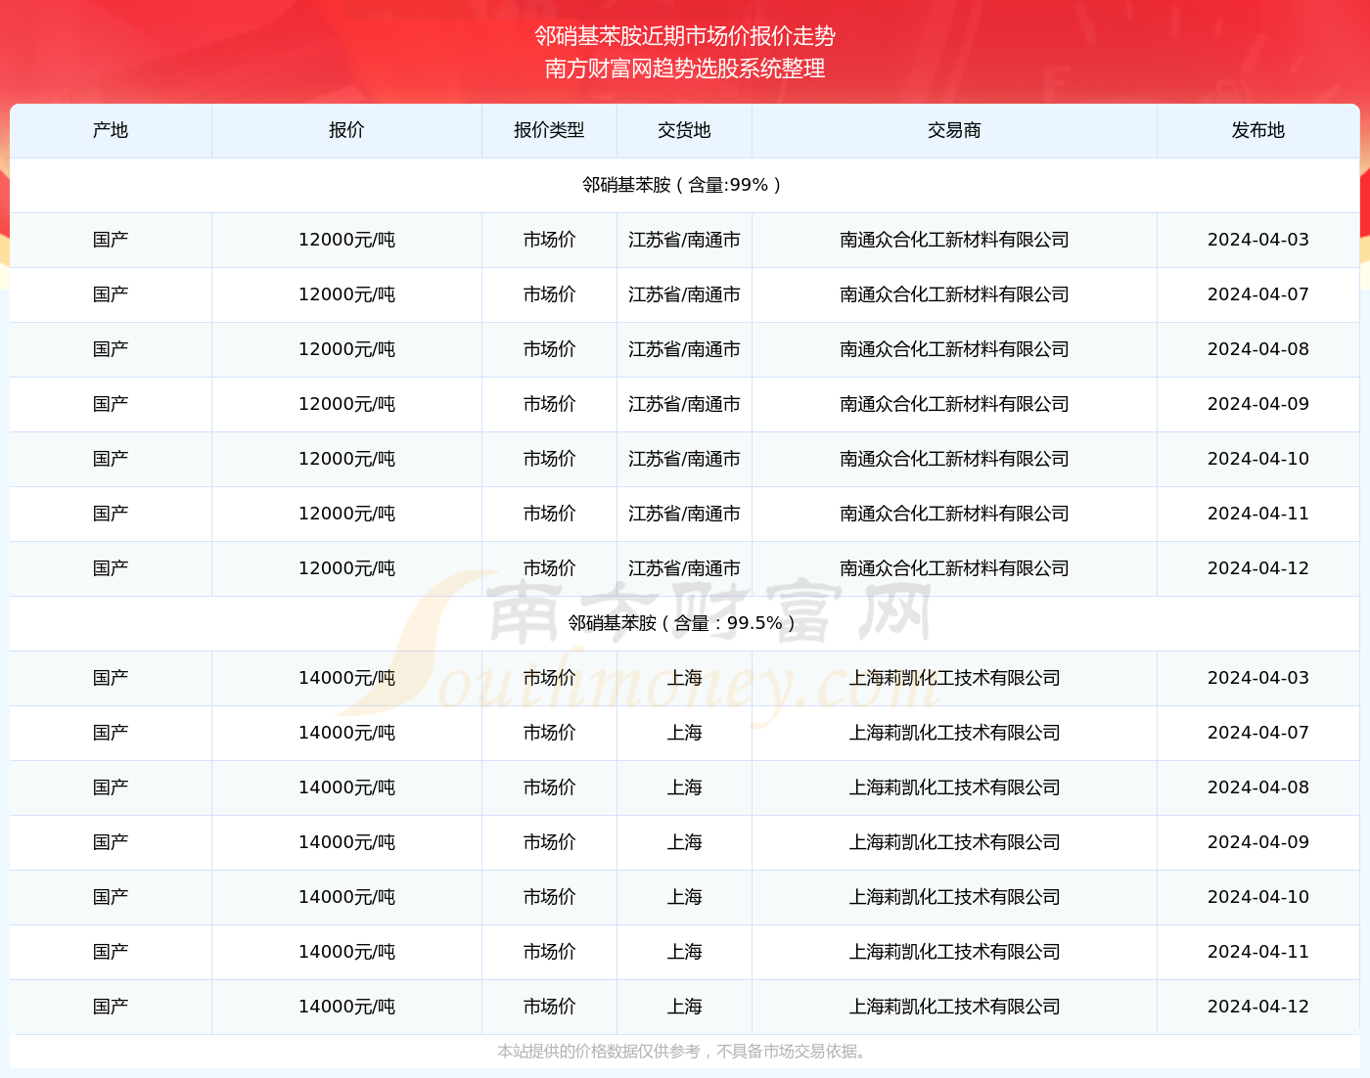Click 国产 in 12000元 2024-04-11 row
Screen dimensions: 1370x1078
111,514
